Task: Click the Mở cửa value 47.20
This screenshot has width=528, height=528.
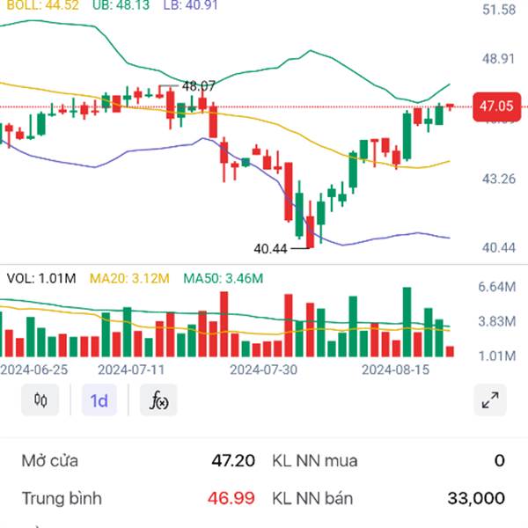Action: 233,460
